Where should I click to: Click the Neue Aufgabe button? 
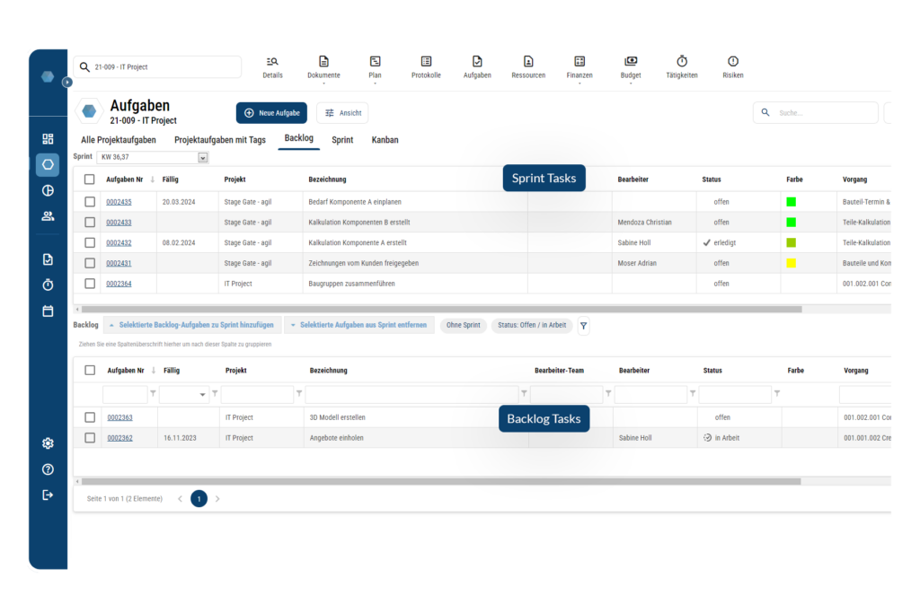[271, 113]
